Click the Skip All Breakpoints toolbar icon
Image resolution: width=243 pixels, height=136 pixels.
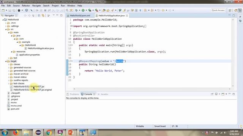(x=32, y=10)
